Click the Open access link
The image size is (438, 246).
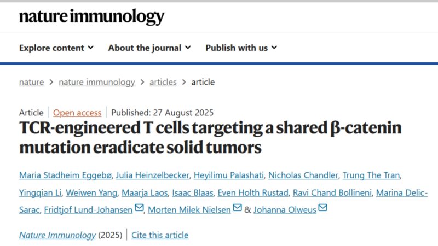[77, 113]
